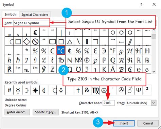Select the Degree Celsius symbol in grid
Screen dimensions: 161x129
[x=61, y=50]
